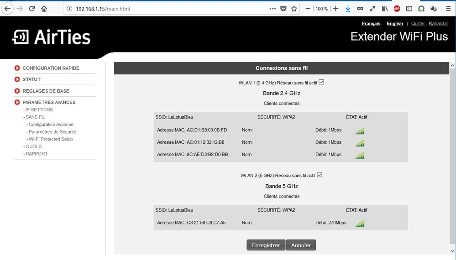
Task: Save page to Pocket
Action: click(x=283, y=9)
